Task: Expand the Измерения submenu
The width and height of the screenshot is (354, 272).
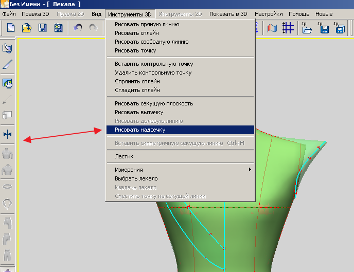Action: coord(180,170)
